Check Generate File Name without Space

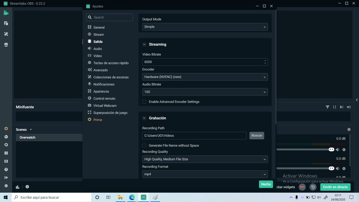pos(144,145)
